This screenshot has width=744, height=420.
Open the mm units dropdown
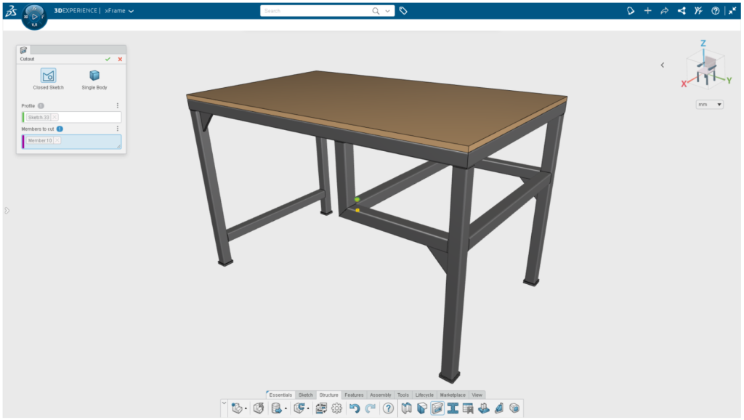(x=710, y=105)
